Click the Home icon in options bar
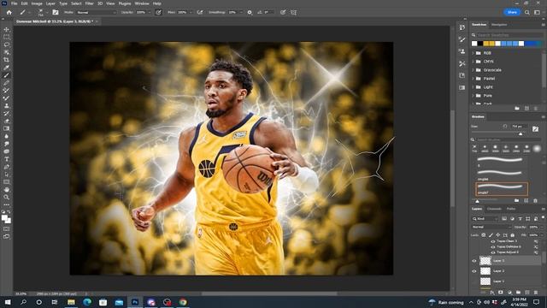 (9, 12)
